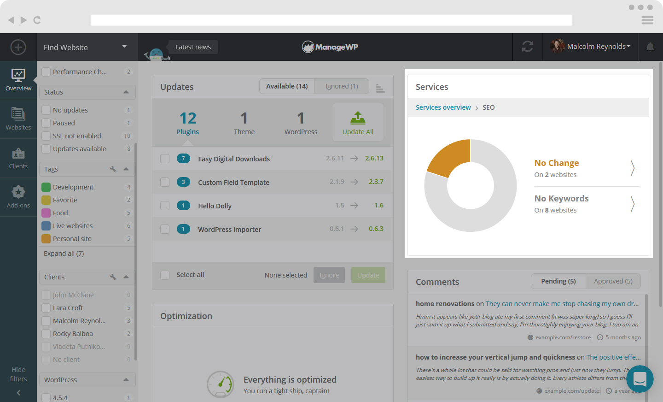663x402 pixels.
Task: Open They can never make me stop link
Action: (562, 304)
